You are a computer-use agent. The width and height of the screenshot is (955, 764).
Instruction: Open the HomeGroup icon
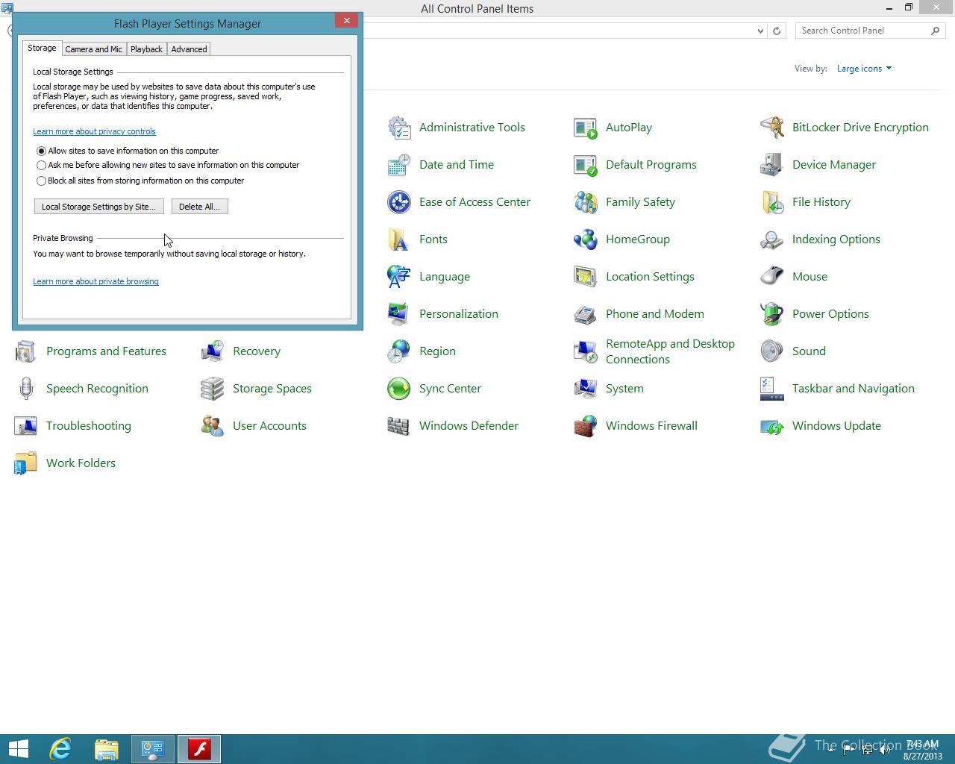[586, 239]
